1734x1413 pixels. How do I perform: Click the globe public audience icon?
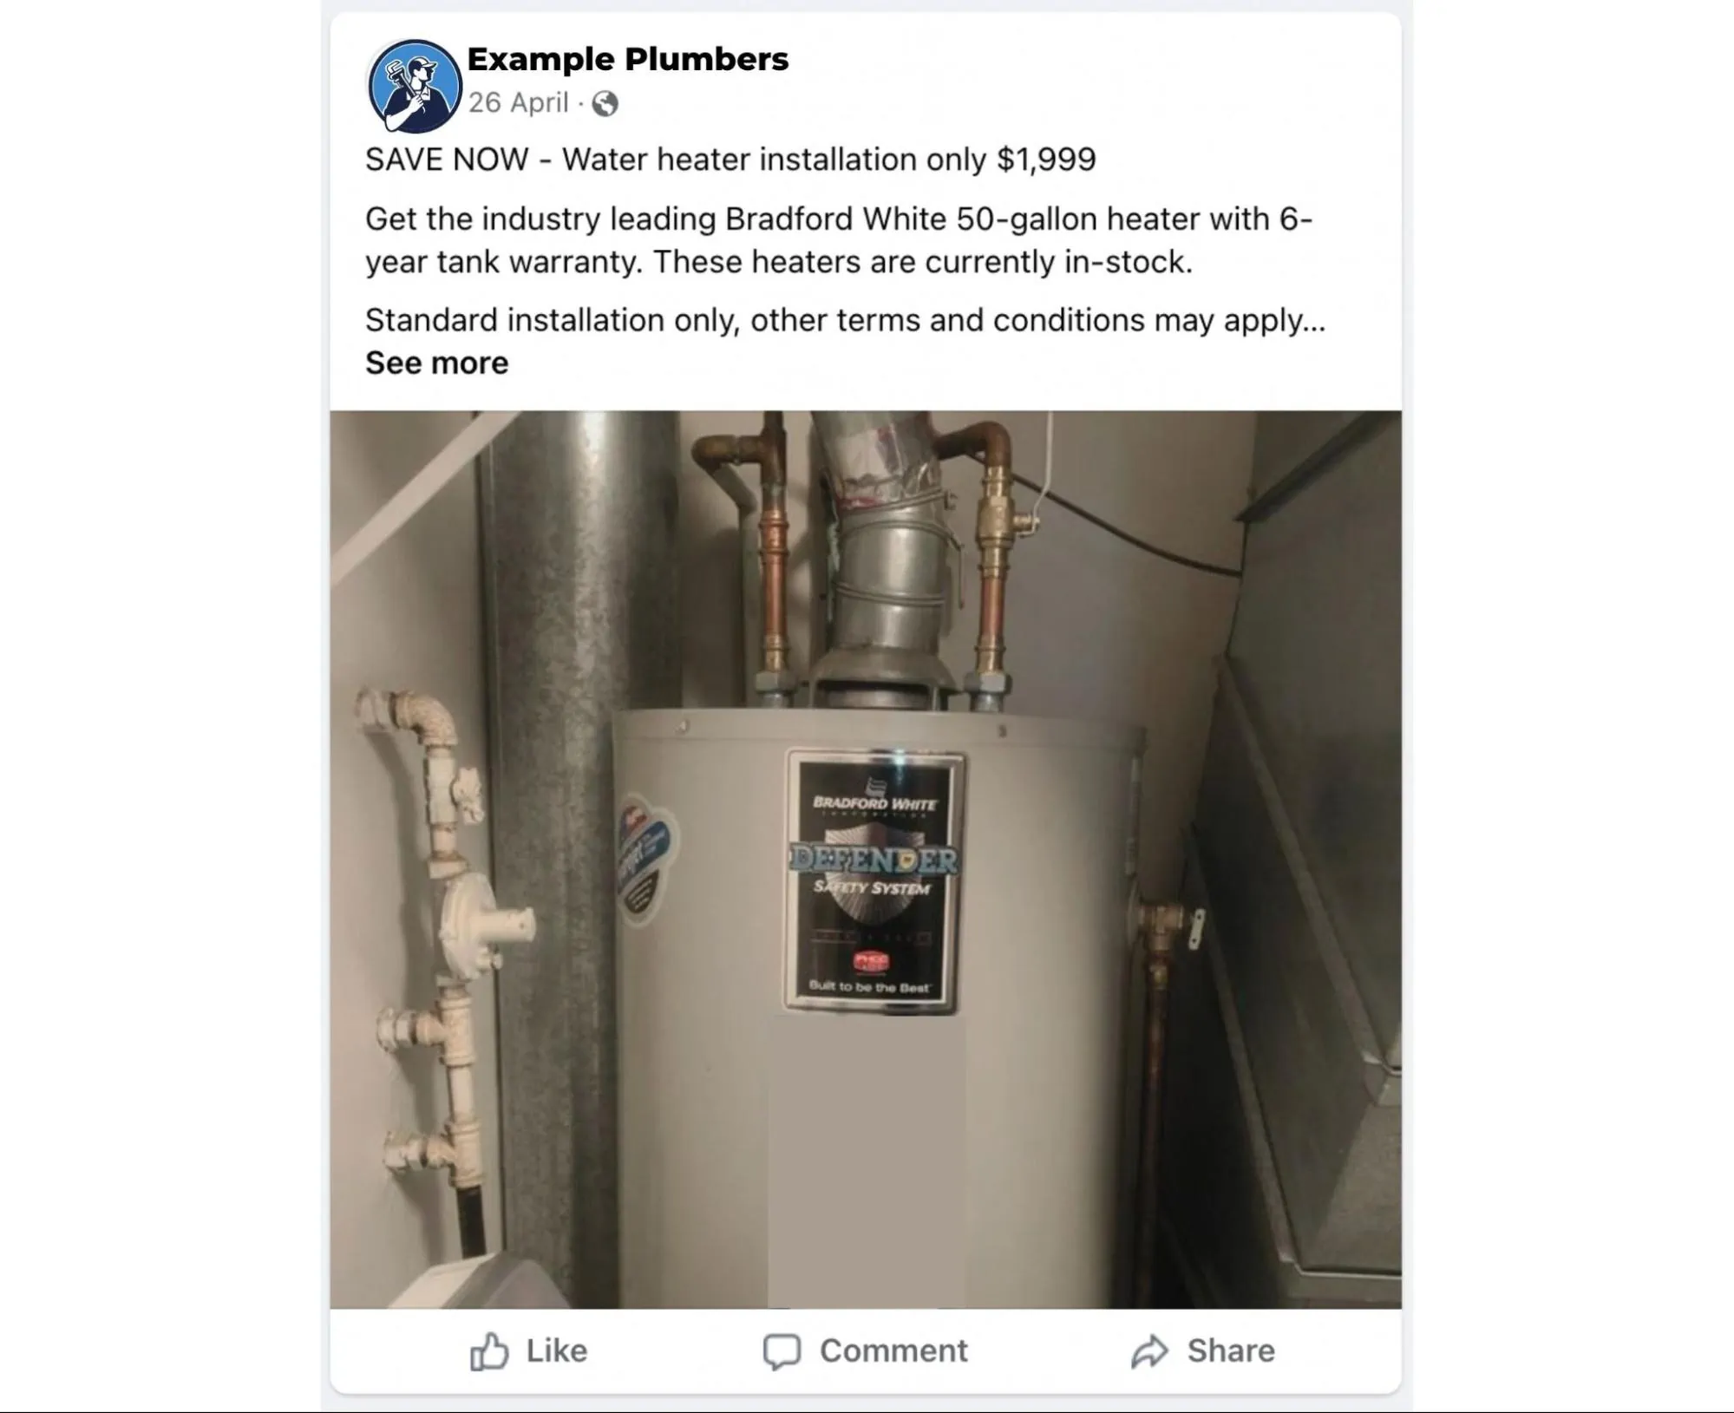(x=605, y=103)
